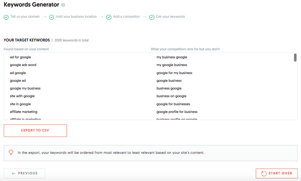Click the lightbulb tip icon
The image size is (301, 181).
pyautogui.click(x=11, y=152)
